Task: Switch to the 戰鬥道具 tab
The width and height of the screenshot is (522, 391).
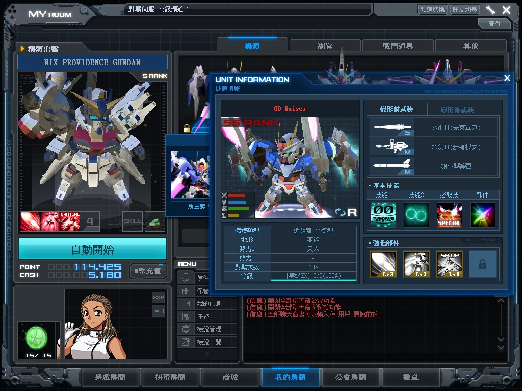Action: 398,46
